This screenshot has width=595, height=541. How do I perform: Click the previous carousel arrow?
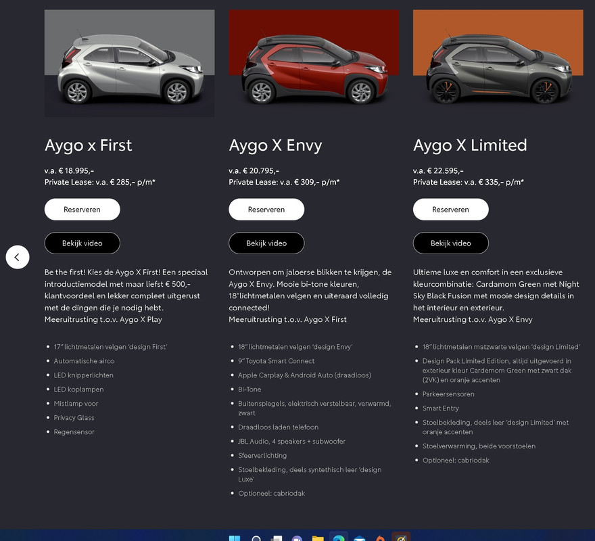point(18,257)
